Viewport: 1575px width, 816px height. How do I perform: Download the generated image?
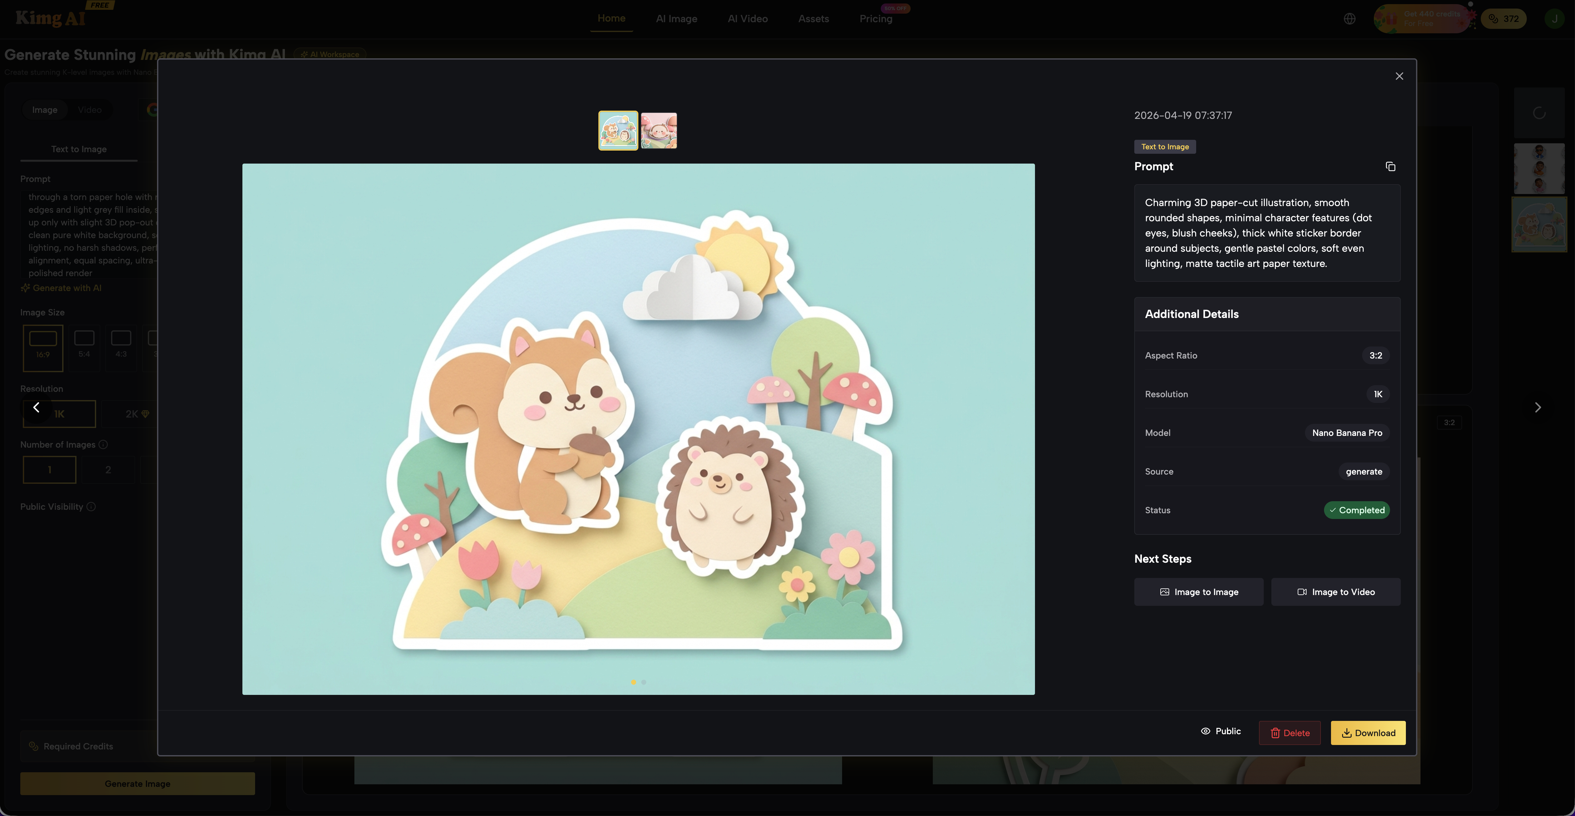[1368, 732]
